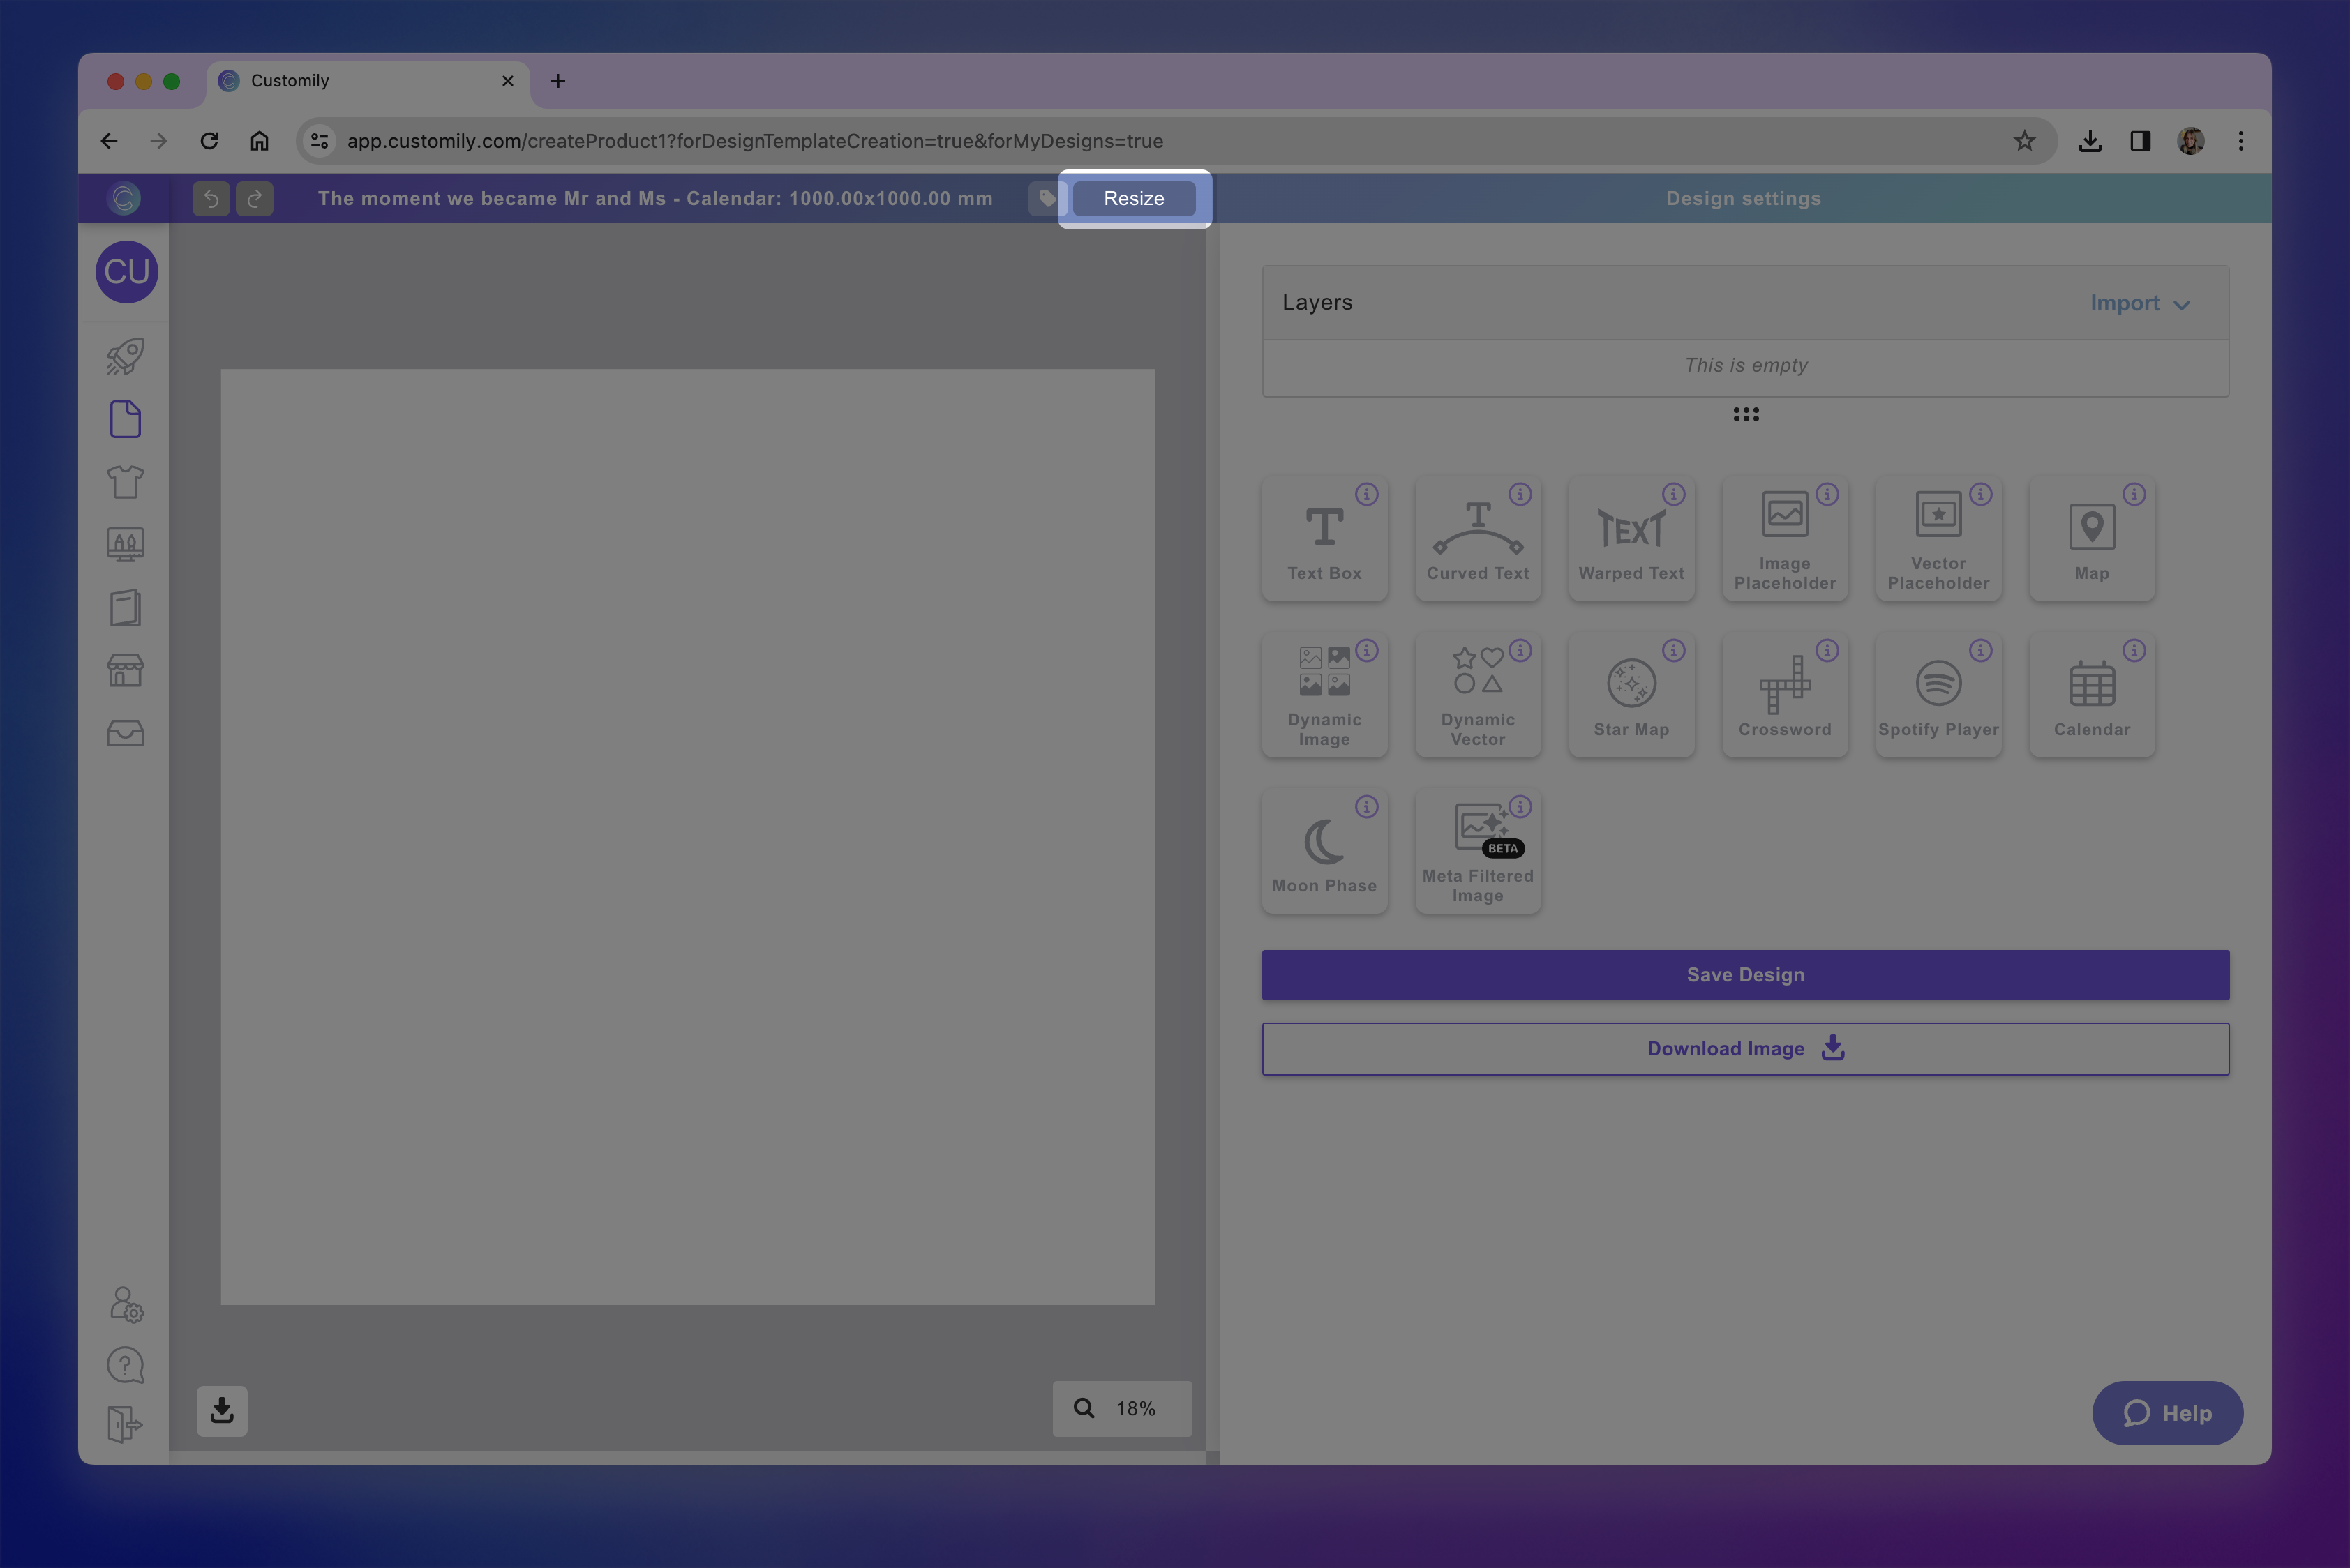Redo the last action

(254, 198)
